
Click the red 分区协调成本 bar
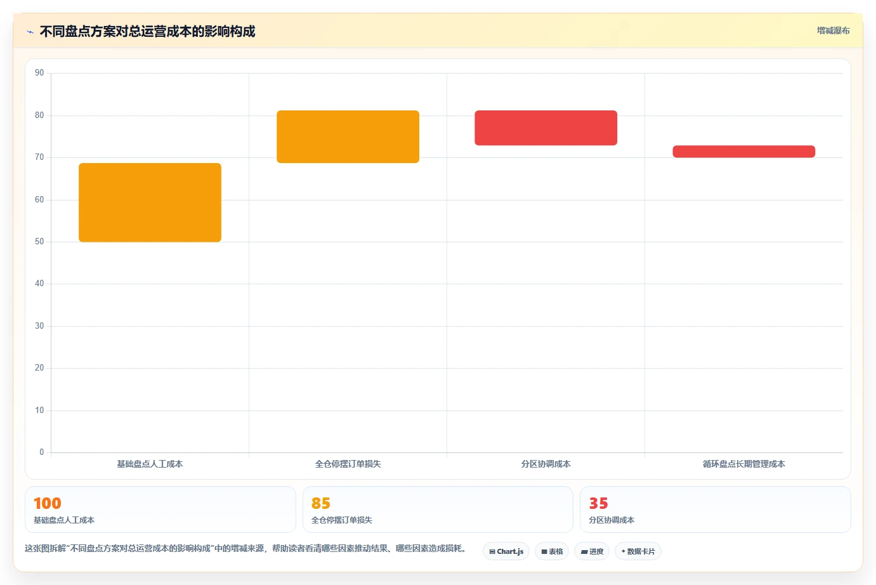[x=546, y=128]
